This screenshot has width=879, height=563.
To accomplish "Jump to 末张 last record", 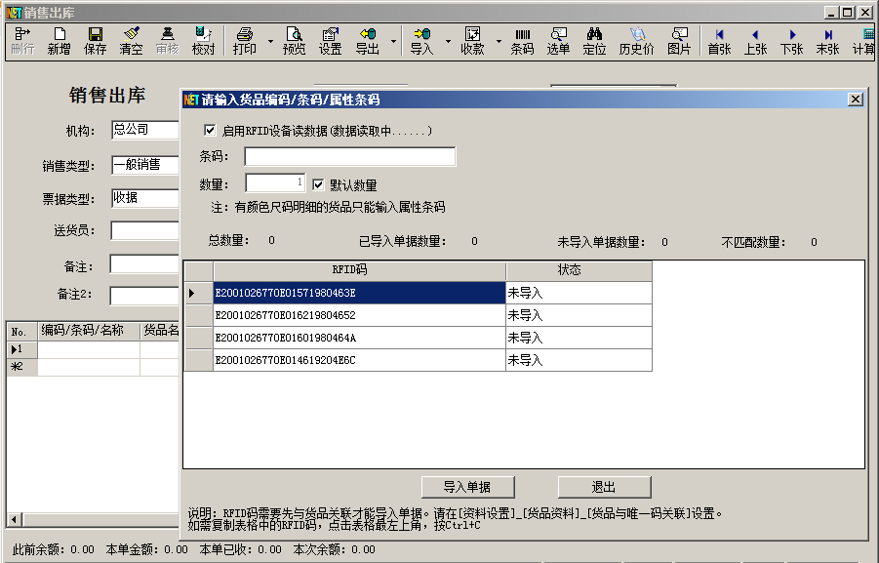I will (x=827, y=41).
